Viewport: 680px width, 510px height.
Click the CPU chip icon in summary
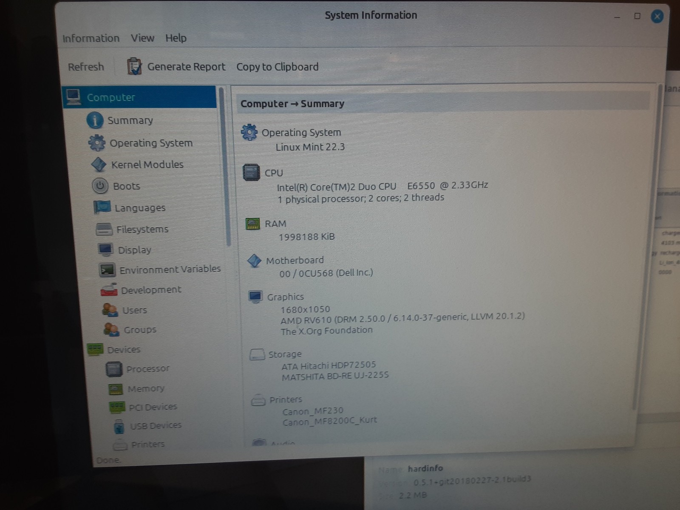[x=251, y=172]
